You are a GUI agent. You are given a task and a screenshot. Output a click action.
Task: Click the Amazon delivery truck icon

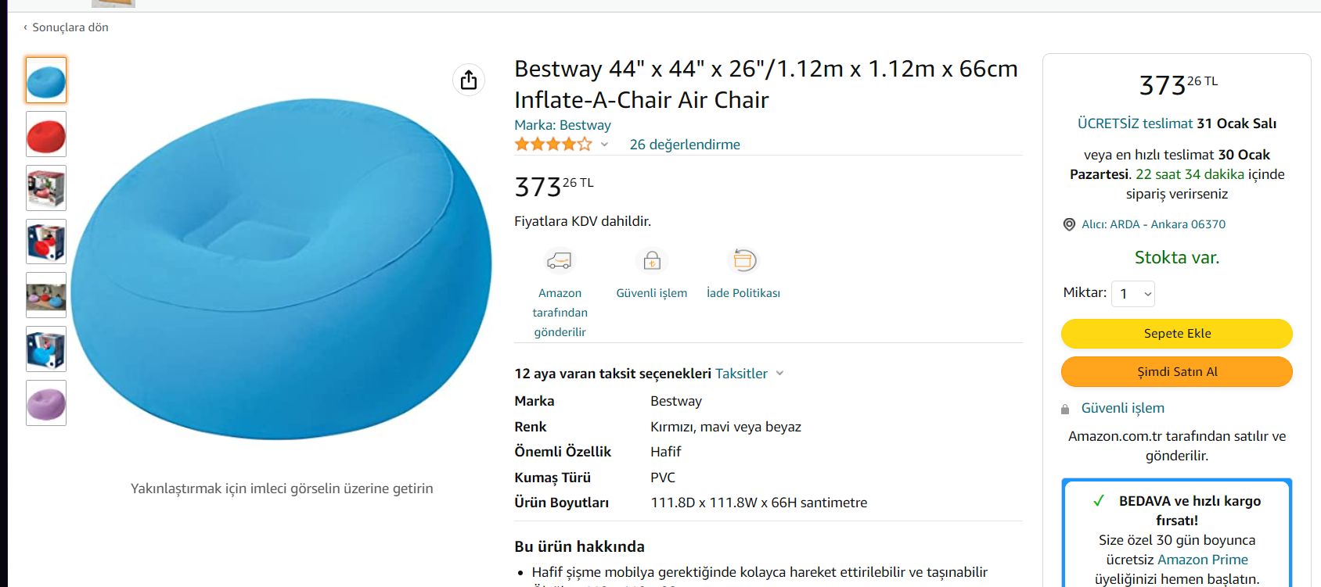[x=560, y=260]
